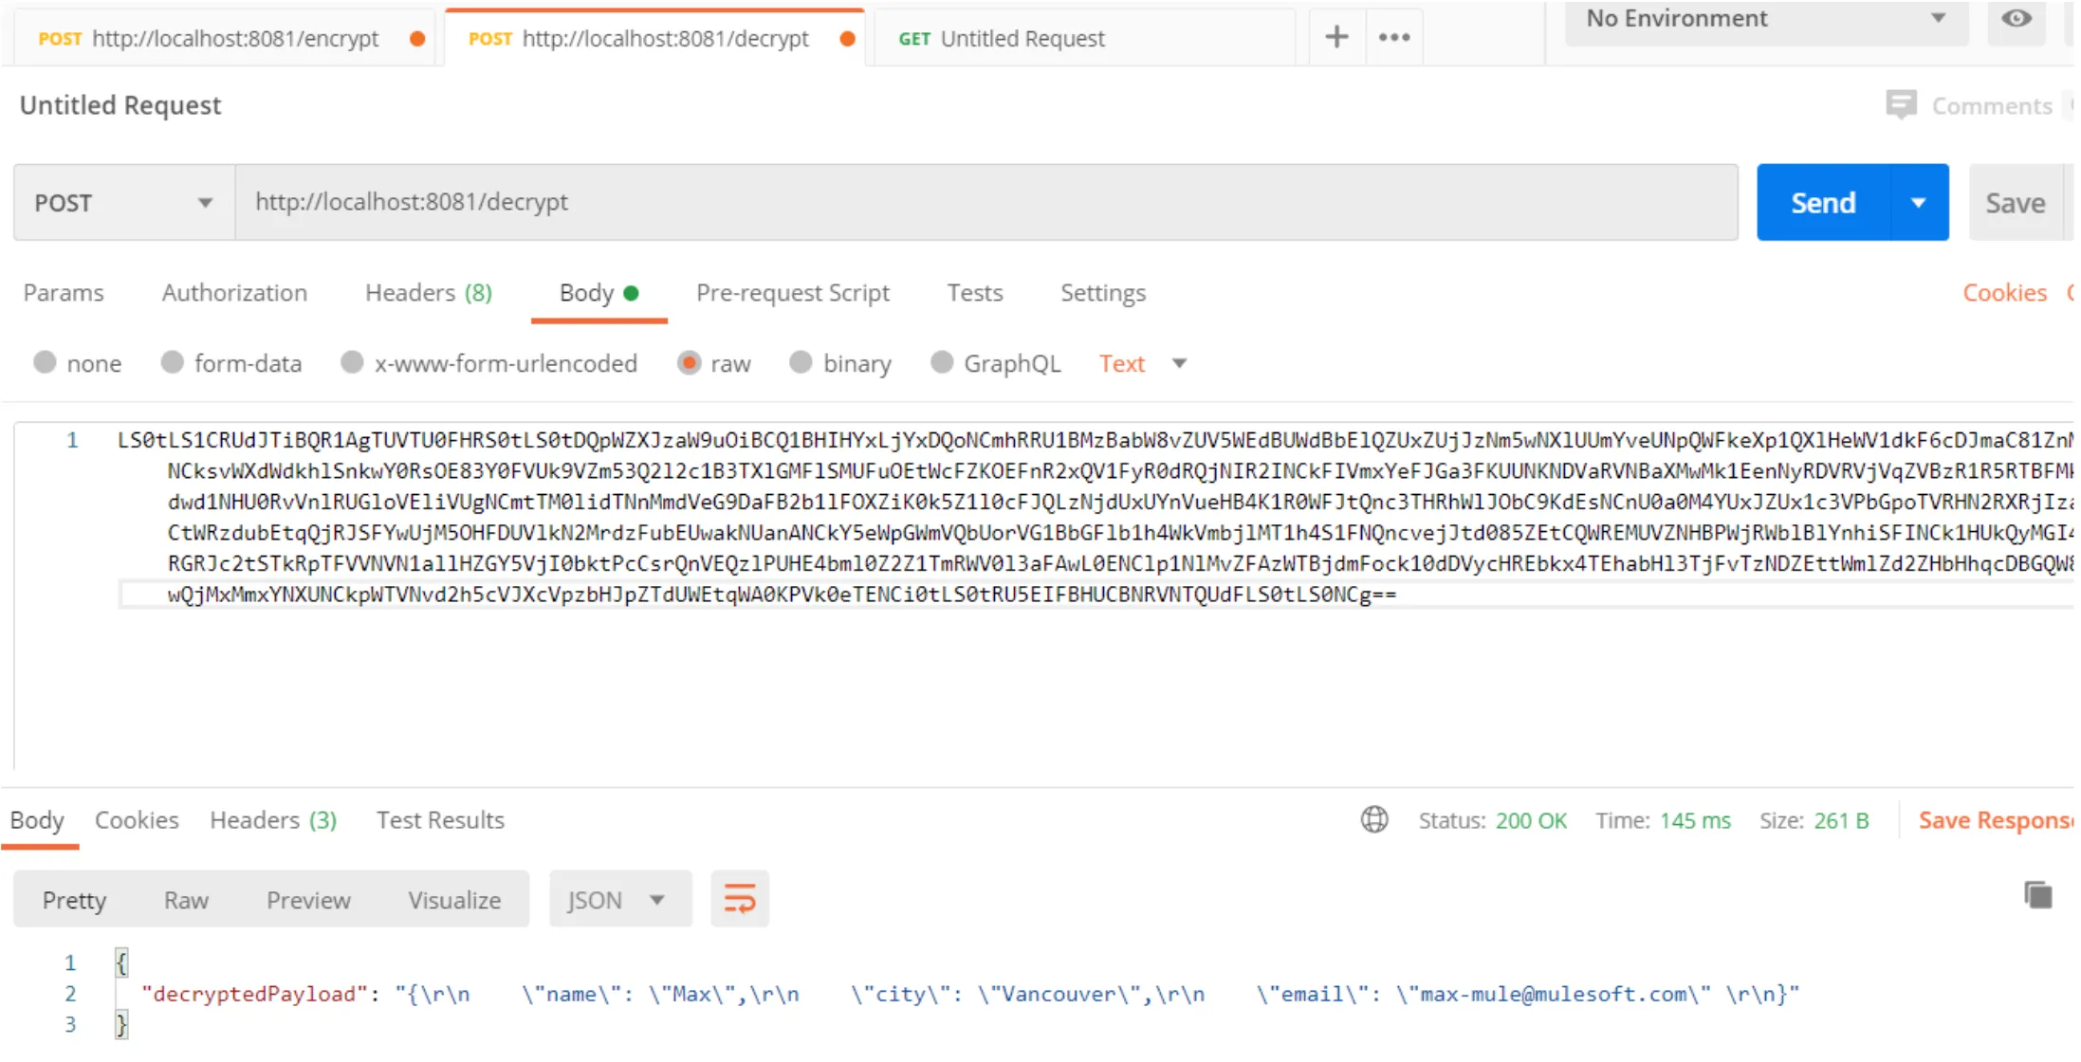Image resolution: width=2081 pixels, height=1062 pixels.
Task: Switch response view to Preview
Action: click(308, 899)
